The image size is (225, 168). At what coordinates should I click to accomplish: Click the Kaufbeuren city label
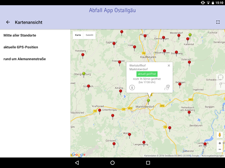tap(148, 57)
